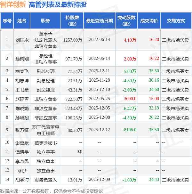This screenshot has height=194, width=192.
Task: Click the change amount -8106.0
Action: pos(129,130)
